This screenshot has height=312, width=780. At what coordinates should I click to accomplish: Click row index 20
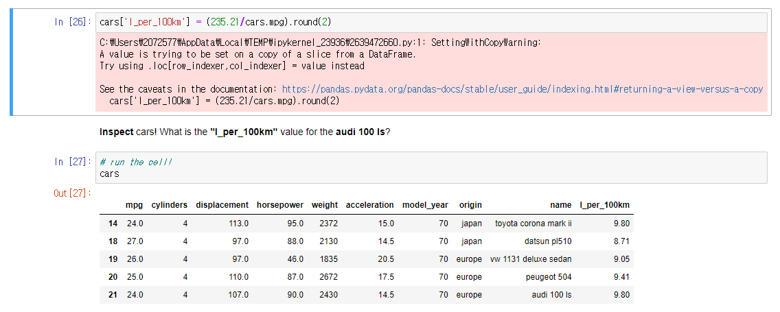point(113,277)
